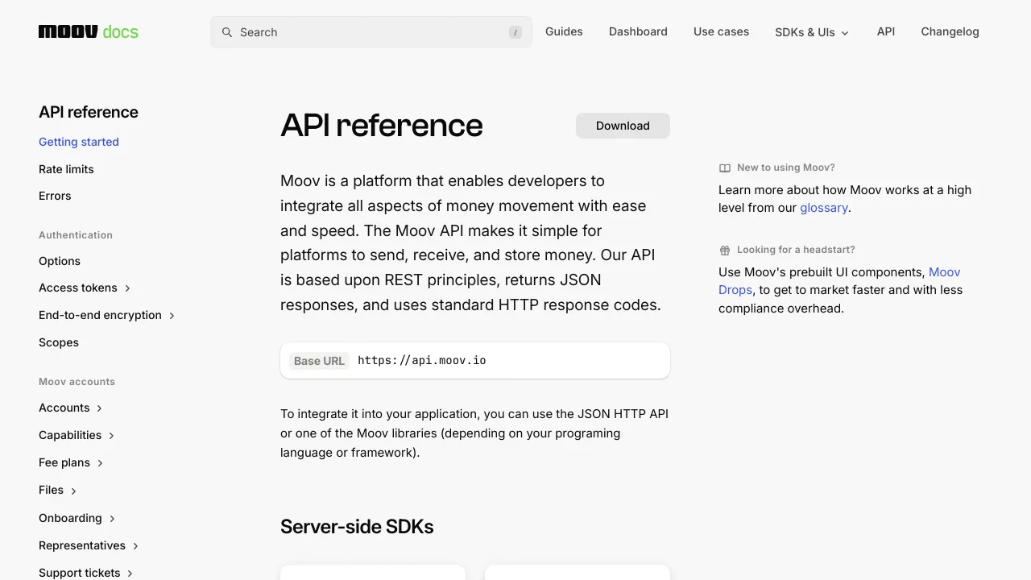Expand the Accounts chevron

pyautogui.click(x=100, y=408)
